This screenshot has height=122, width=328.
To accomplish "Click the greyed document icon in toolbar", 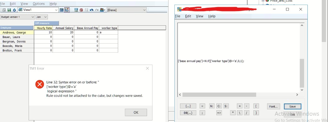I will click(86, 10).
